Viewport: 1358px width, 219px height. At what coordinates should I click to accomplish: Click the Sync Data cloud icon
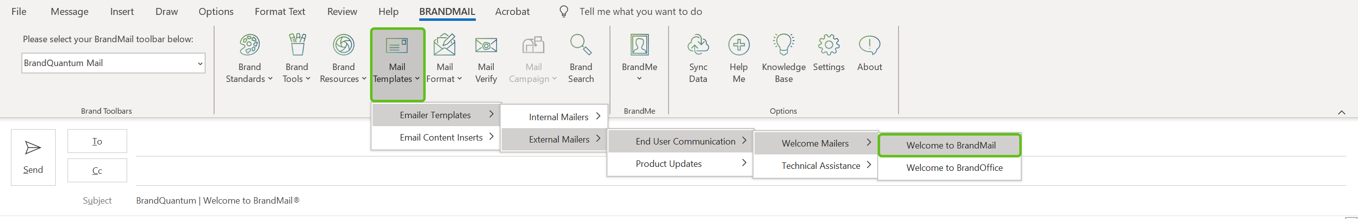[x=698, y=46]
